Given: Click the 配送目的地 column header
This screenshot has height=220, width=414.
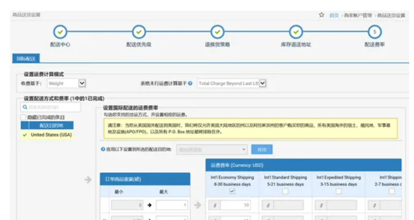Looking at the screenshot, I should [51, 126].
